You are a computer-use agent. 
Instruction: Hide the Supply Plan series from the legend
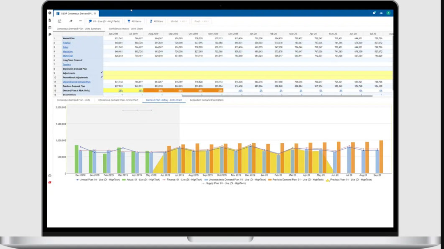[224, 183]
